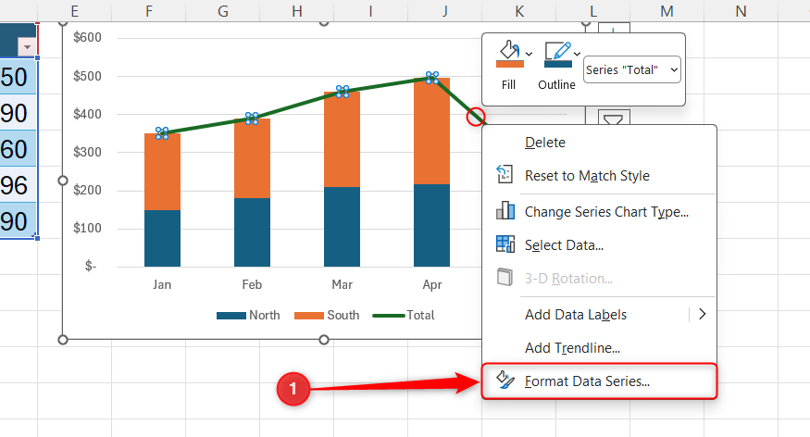
Task: Expand the Add Data Labels submenu arrow
Action: (702, 314)
